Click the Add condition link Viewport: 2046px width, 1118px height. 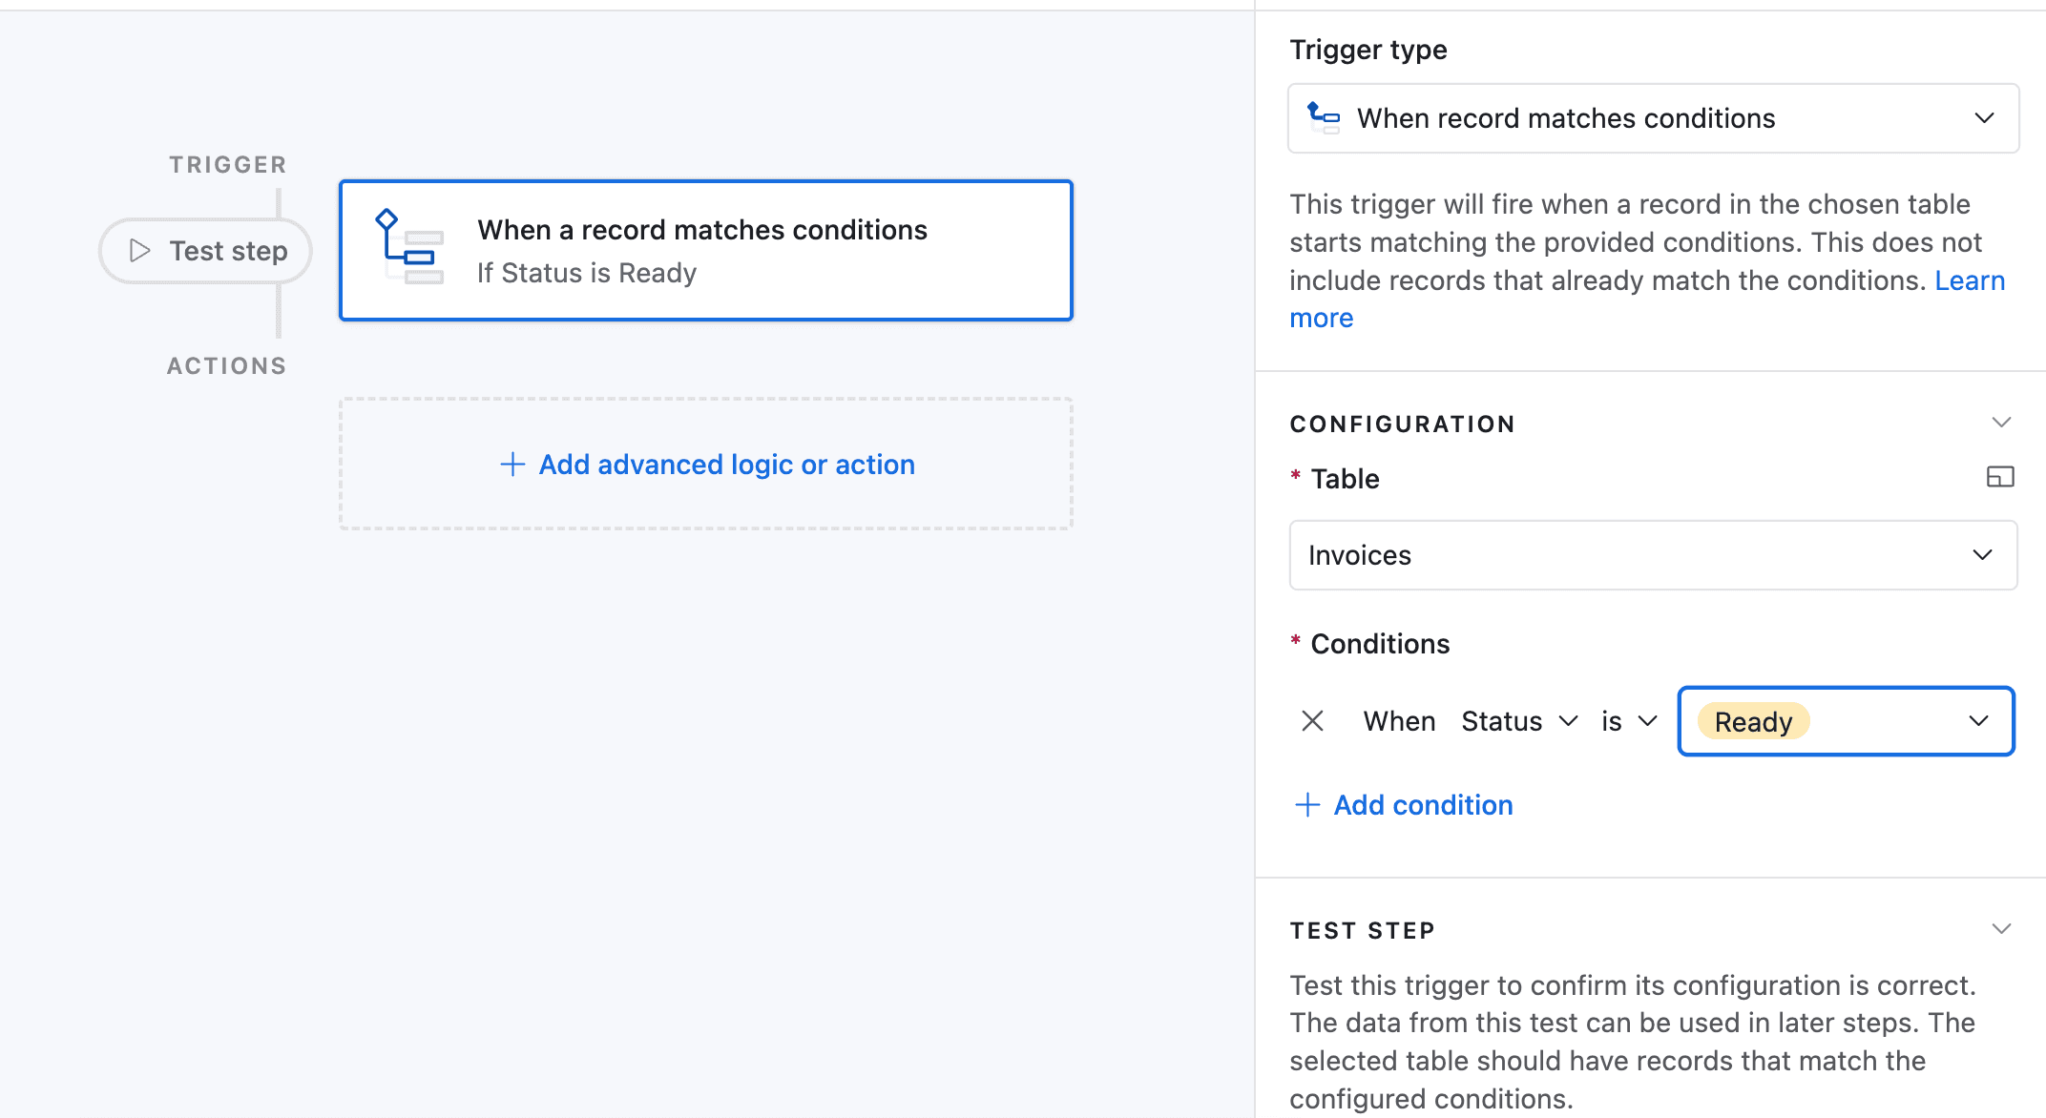tap(1423, 805)
